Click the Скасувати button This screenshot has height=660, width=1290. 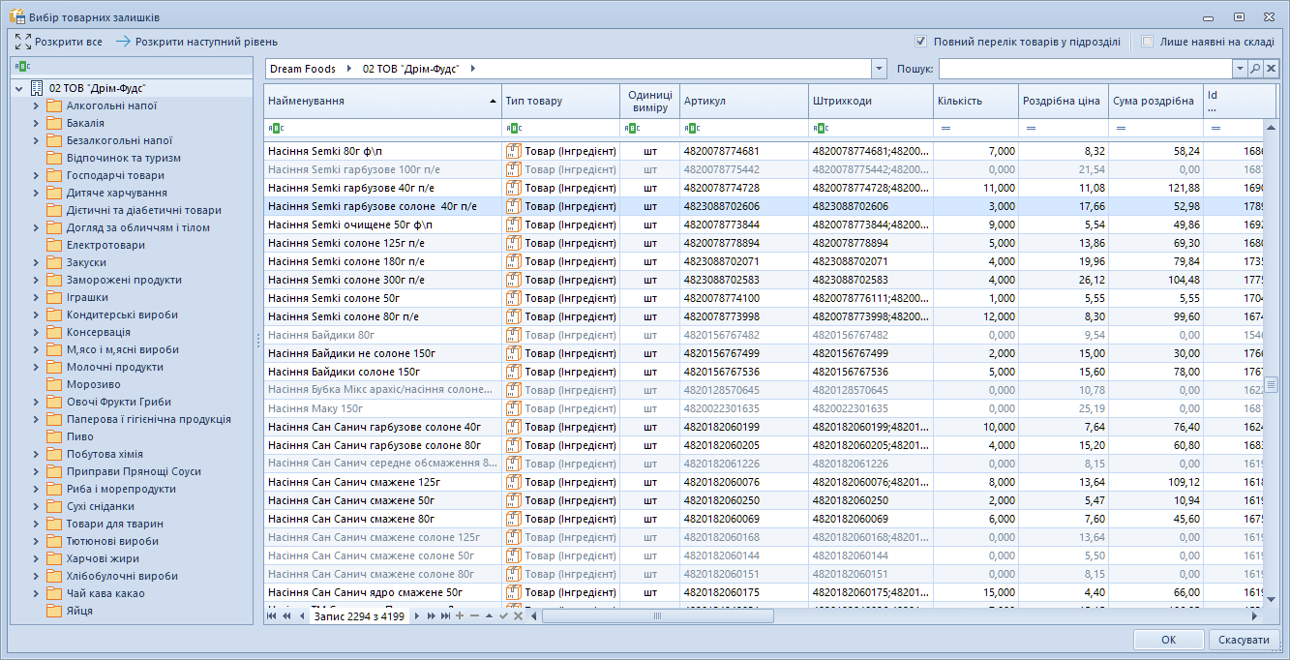point(1244,640)
